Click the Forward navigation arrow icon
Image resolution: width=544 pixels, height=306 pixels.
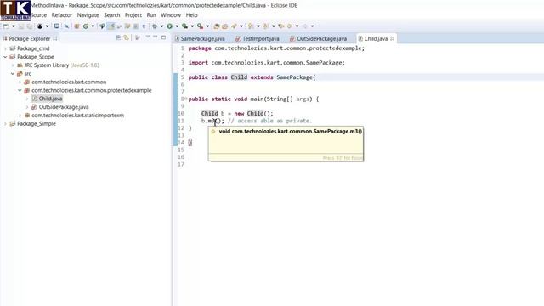coord(305,26)
